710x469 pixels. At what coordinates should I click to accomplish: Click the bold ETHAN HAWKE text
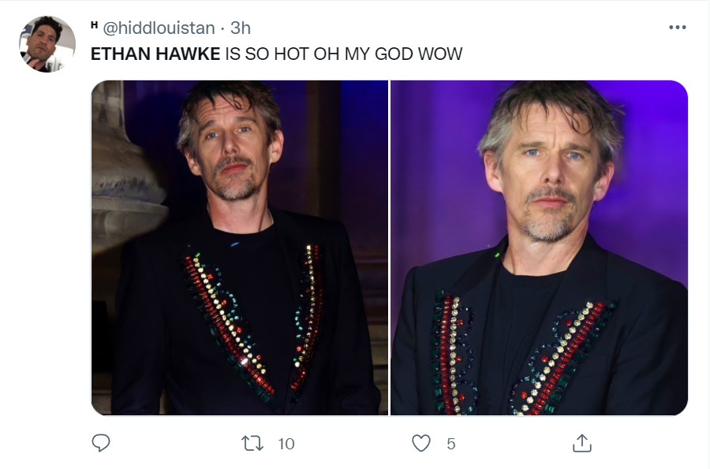point(155,54)
